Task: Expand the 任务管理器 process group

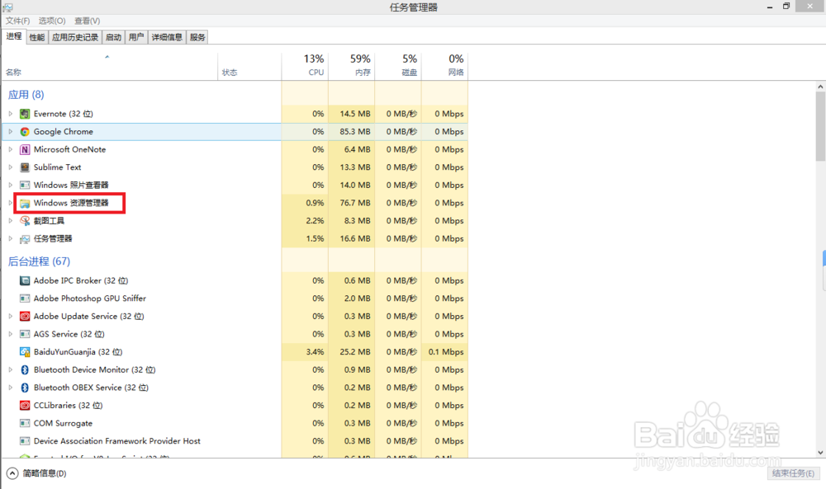Action: [x=10, y=238]
